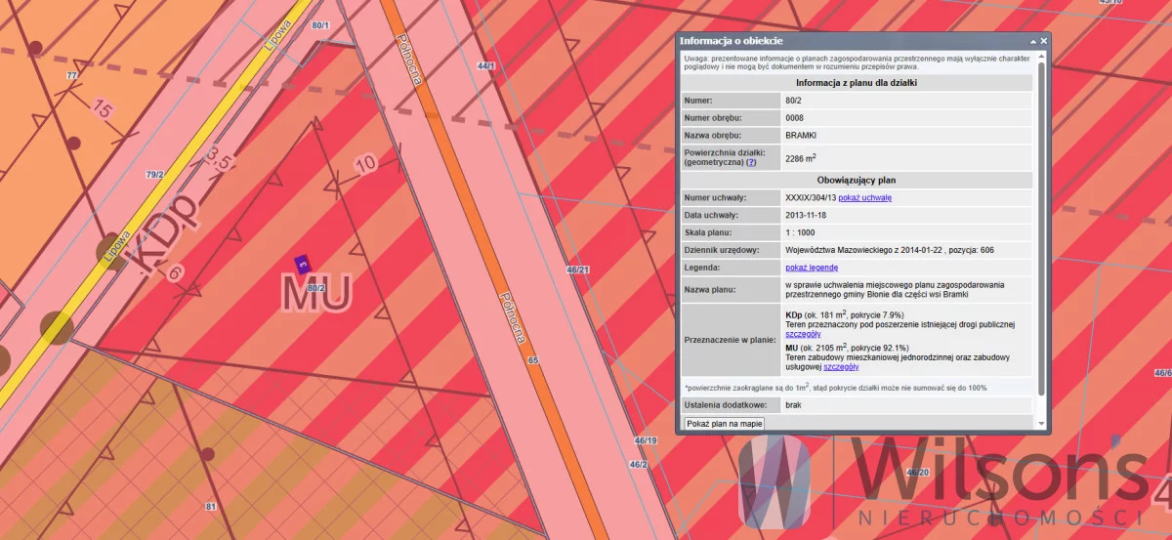The width and height of the screenshot is (1172, 540).
Task: Collapse the Informacja o obiekcie panel
Action: click(1032, 41)
